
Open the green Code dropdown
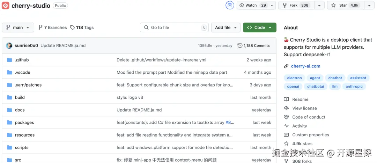pos(260,27)
